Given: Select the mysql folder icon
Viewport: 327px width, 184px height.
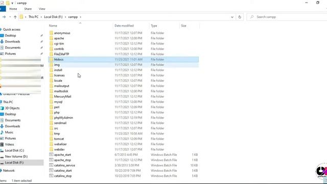Looking at the screenshot, I should [51, 102].
